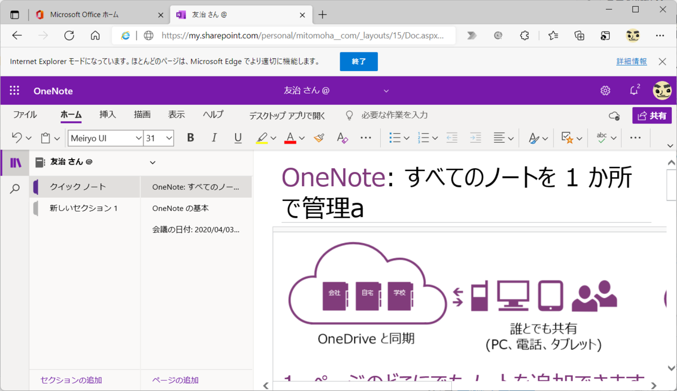This screenshot has width=677, height=391.
Task: Switch to the 表示 tab
Action: (177, 115)
